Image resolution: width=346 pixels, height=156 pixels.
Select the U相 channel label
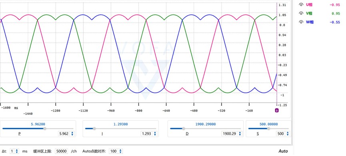(309, 5)
